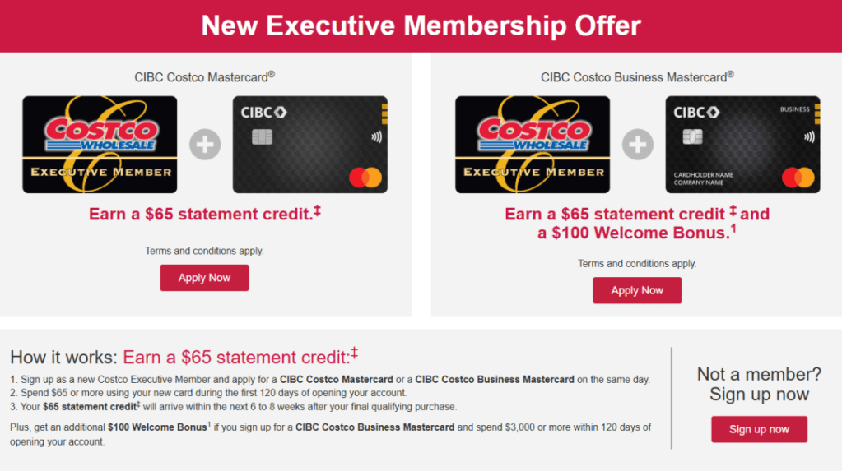Click the CIBC Costco Business Mastercard title

coord(637,77)
